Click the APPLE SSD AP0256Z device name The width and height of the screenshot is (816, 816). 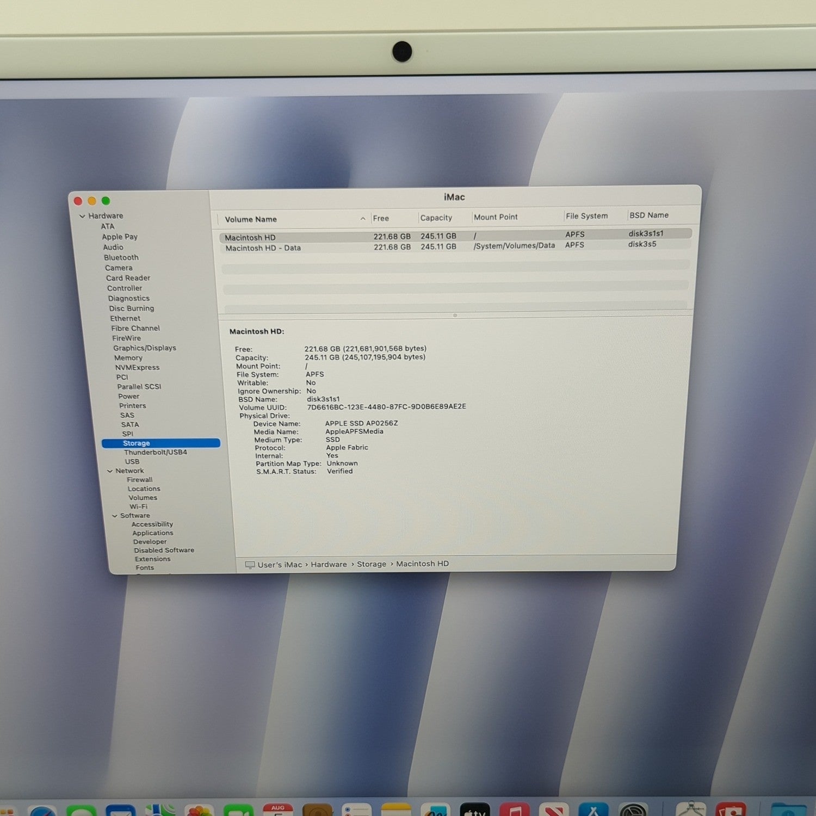[362, 423]
